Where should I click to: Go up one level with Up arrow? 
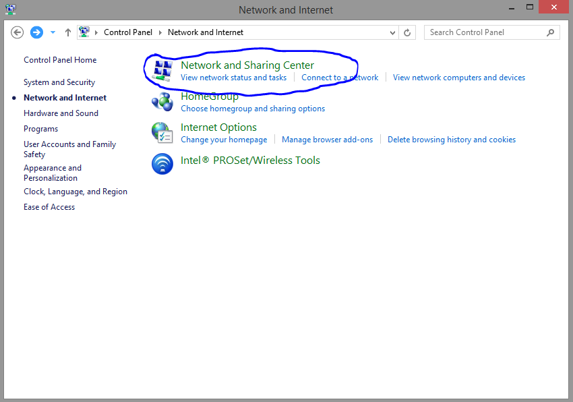point(67,32)
